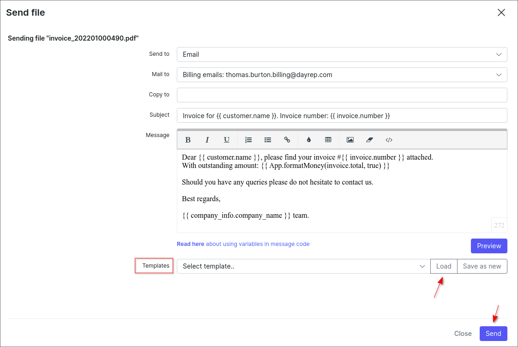Click the Subject text field

coord(342,116)
